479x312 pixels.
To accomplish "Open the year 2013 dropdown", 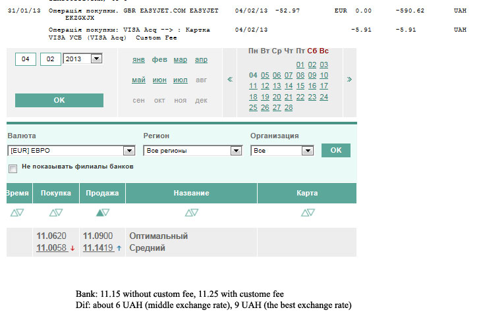I will pos(96,59).
